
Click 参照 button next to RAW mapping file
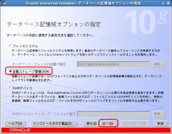point(159,114)
